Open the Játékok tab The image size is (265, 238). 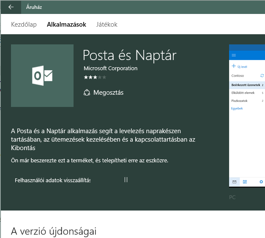coord(107,25)
